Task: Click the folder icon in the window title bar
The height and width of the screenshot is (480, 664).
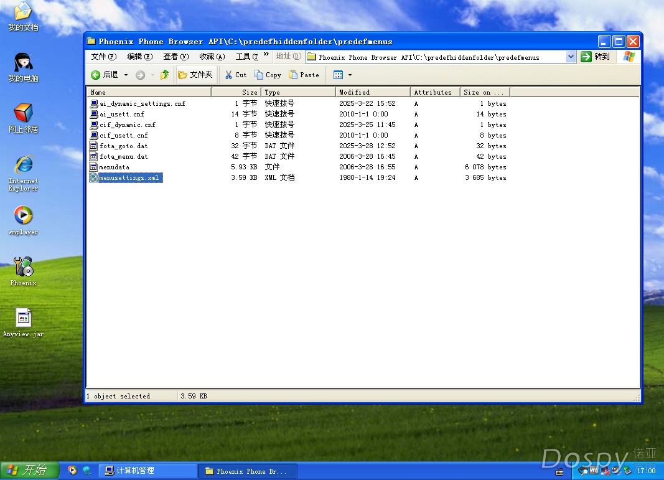Action: [x=91, y=41]
